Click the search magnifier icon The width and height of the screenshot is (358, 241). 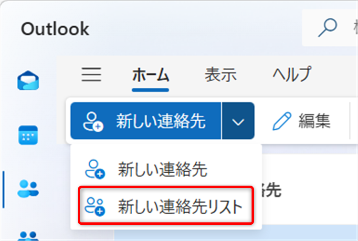tap(327, 28)
